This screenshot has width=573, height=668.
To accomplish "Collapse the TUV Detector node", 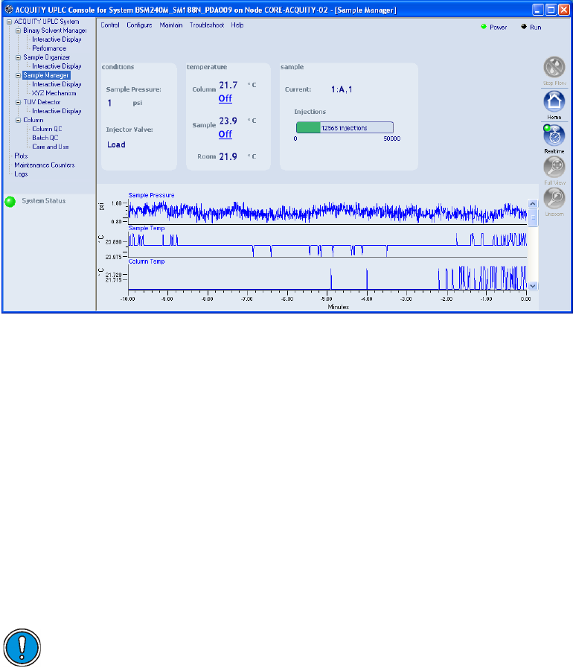I will [x=19, y=102].
